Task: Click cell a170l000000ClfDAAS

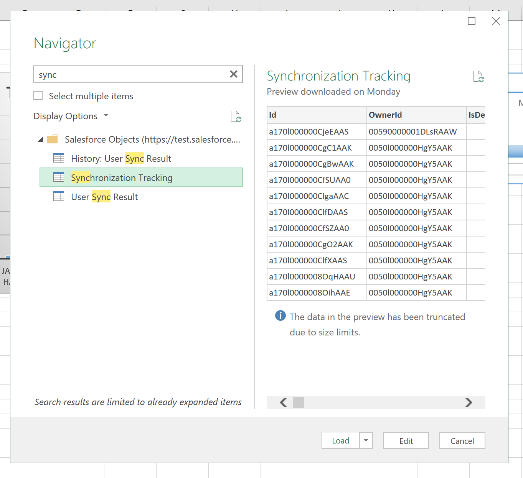Action: coord(317,212)
